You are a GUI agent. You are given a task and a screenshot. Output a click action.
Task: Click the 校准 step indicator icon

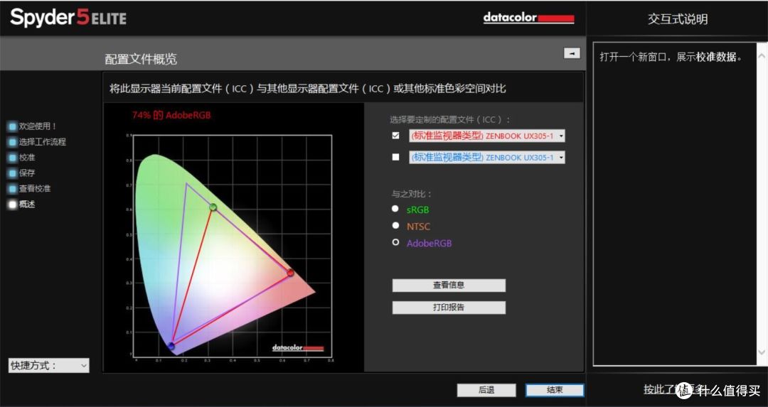tap(13, 158)
